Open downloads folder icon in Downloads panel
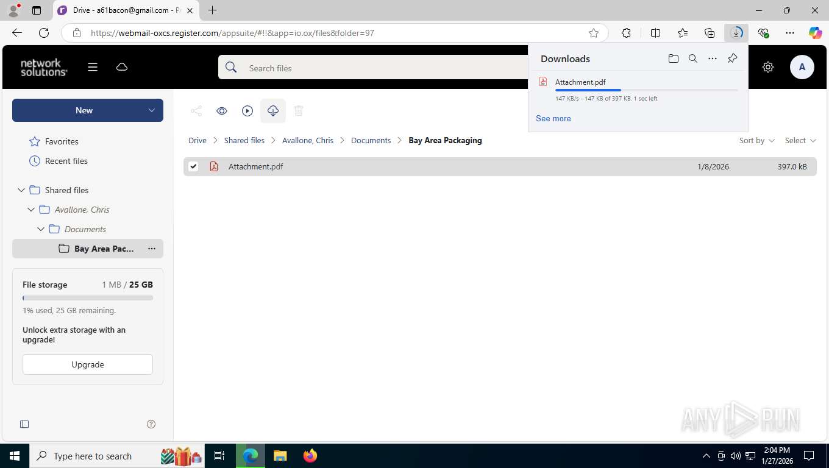The width and height of the screenshot is (829, 468). tap(673, 58)
